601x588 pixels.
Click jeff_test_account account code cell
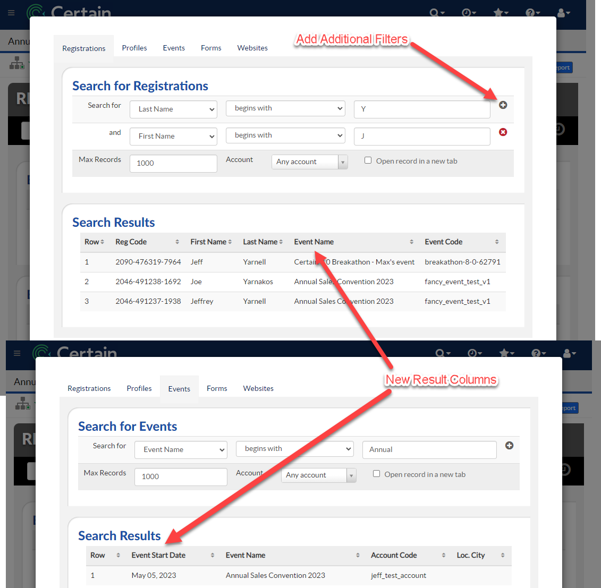point(398,575)
